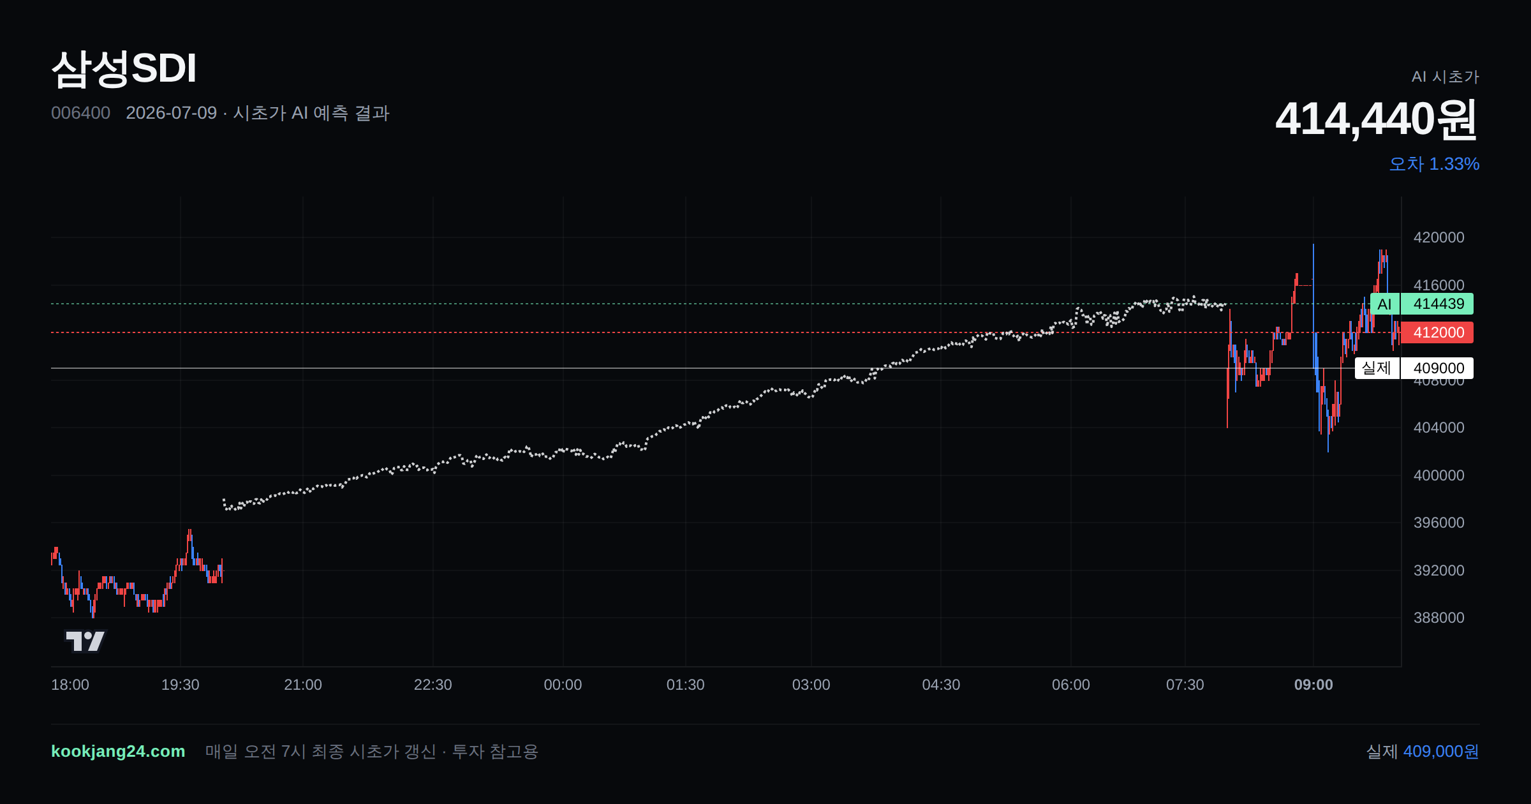Click the 06:00 time axis label
Image resolution: width=1531 pixels, height=804 pixels.
[1071, 685]
